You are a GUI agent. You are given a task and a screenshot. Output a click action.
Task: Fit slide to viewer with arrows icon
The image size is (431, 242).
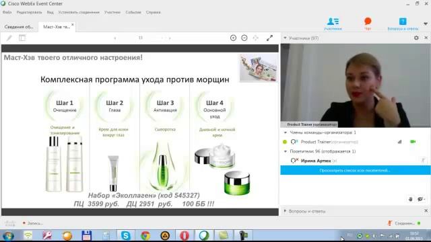pos(255,38)
